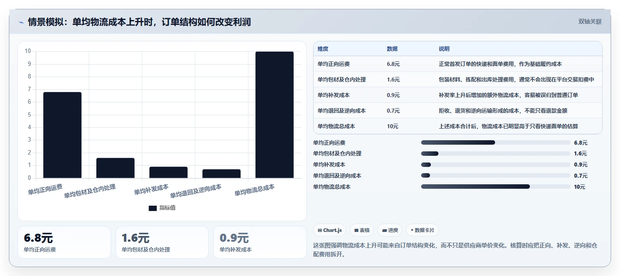This screenshot has width=620, height=276.
Task: Open the 6.8元 单均正向运费 data card
Action: point(64,242)
